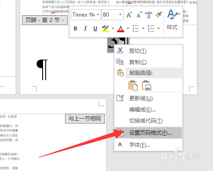Click copy icon beside 复制
The height and width of the screenshot is (171, 213).
(x=120, y=62)
